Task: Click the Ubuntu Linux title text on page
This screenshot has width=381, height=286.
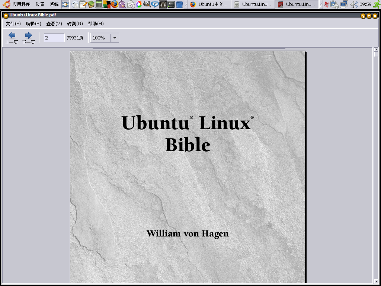Action: [188, 123]
